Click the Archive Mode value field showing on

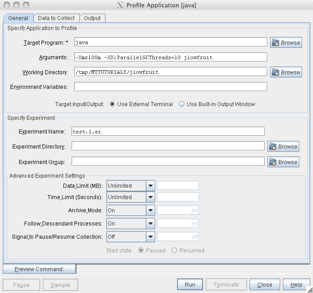(x=178, y=210)
